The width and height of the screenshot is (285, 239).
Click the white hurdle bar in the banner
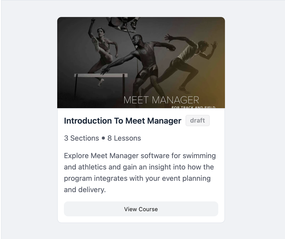click(x=100, y=75)
